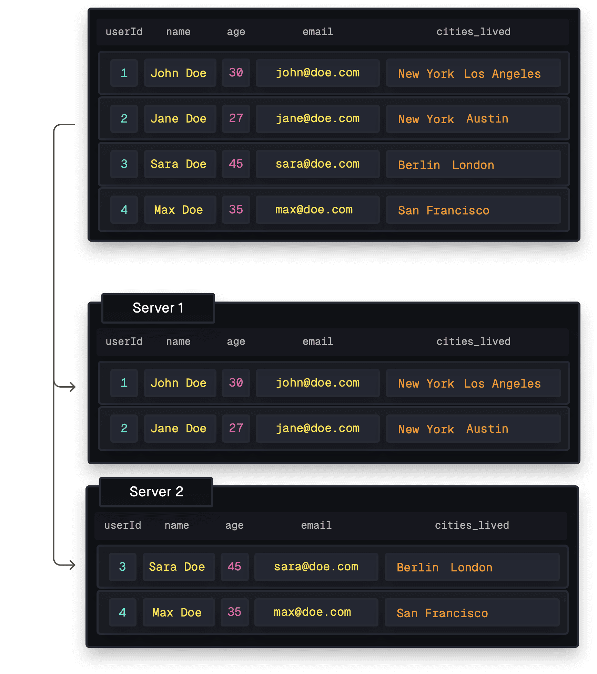Screen dimensions: 597x674
Task: Select the age value 30 for John Doe
Action: pyautogui.click(x=236, y=73)
